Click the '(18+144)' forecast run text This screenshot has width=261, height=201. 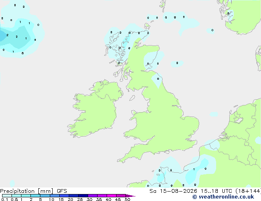coord(248,191)
